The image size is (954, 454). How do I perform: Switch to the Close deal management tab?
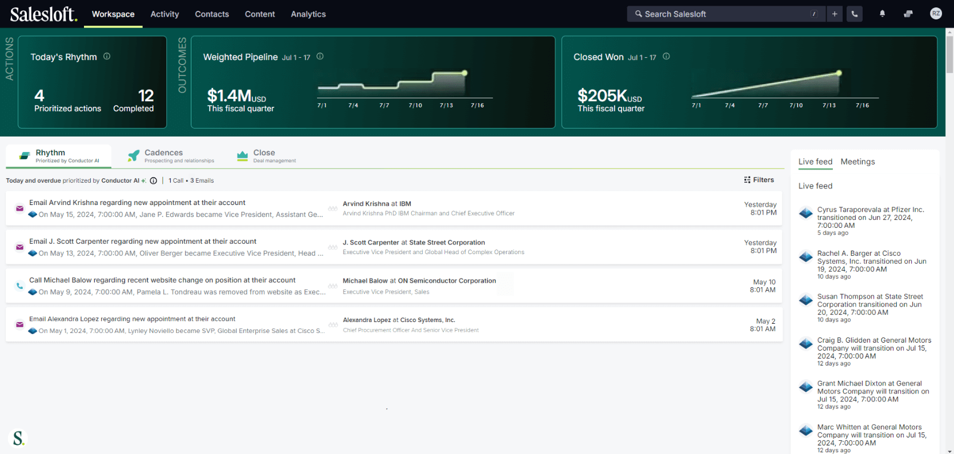(x=266, y=156)
